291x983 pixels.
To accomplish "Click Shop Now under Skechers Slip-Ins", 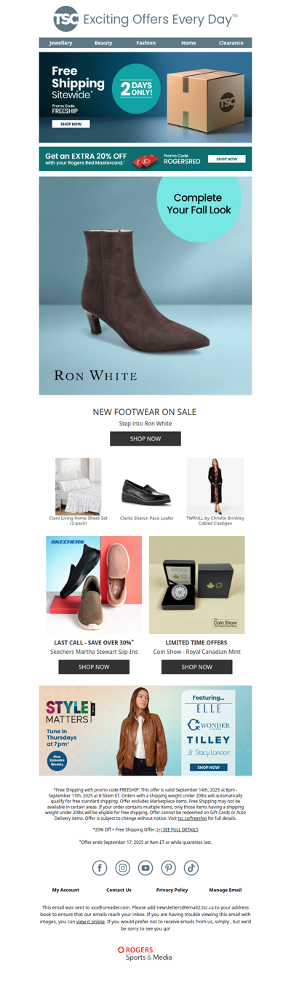I will (x=94, y=666).
